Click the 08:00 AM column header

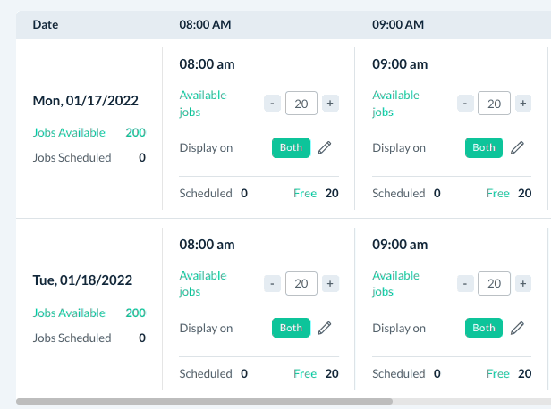[x=205, y=24]
